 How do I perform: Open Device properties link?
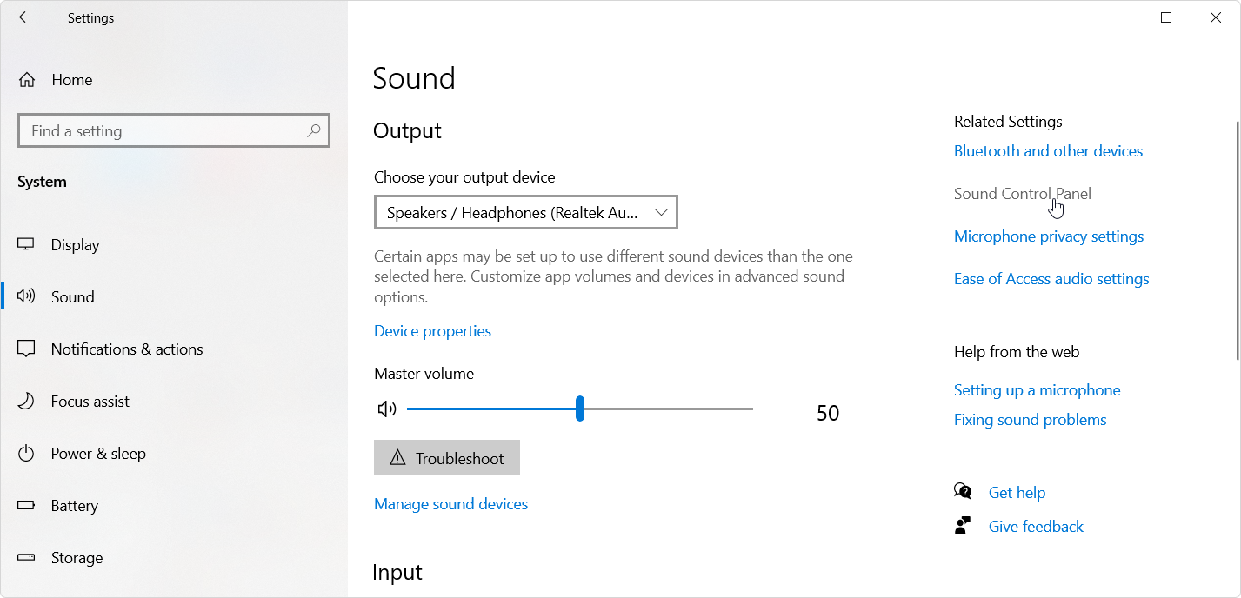coord(432,331)
